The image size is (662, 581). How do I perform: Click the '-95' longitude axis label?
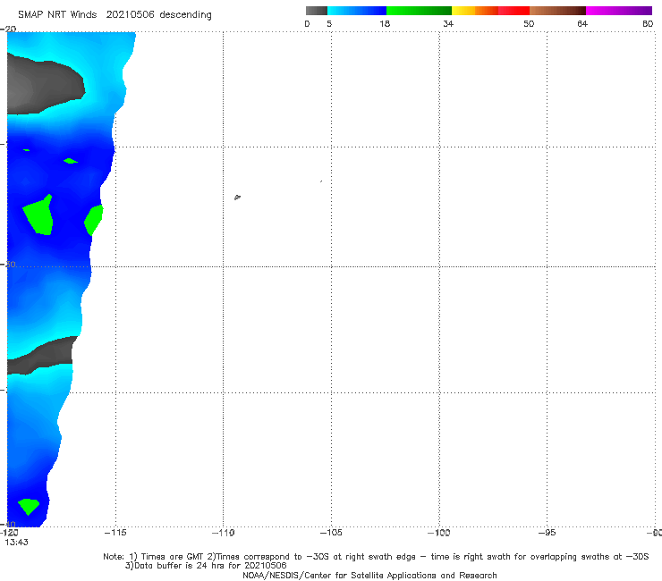pyautogui.click(x=547, y=533)
